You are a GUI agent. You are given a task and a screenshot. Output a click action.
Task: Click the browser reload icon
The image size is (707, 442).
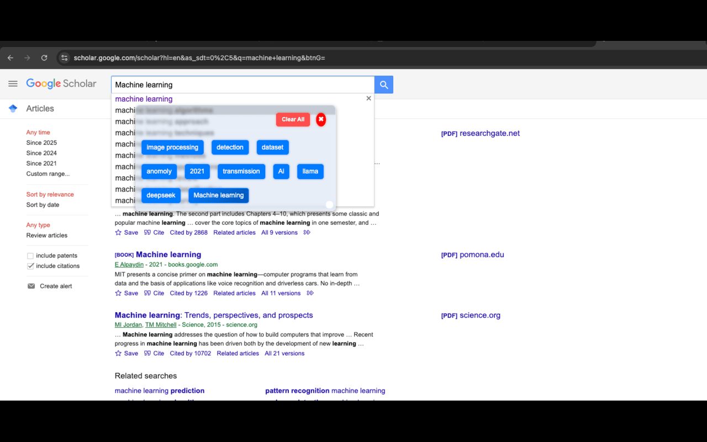pyautogui.click(x=44, y=57)
